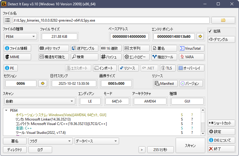Open MIME info
239x156 pixels.
click(x=17, y=57)
